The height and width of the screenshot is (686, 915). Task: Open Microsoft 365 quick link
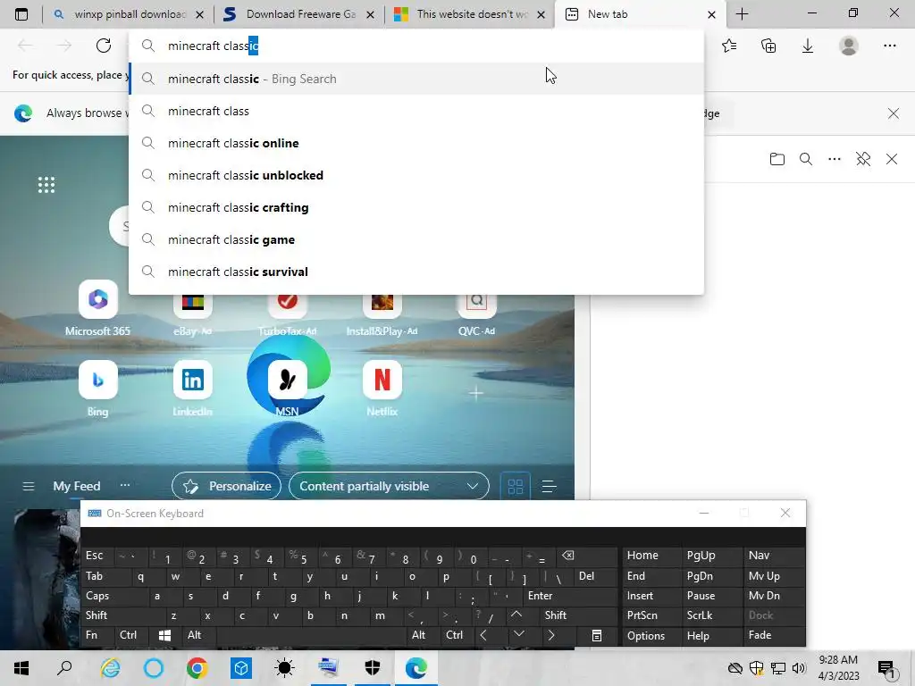tap(97, 309)
